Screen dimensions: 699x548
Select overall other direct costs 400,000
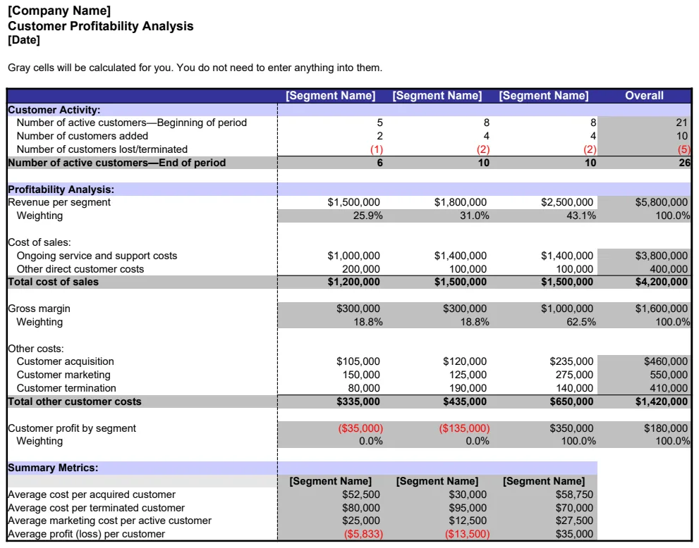point(669,269)
